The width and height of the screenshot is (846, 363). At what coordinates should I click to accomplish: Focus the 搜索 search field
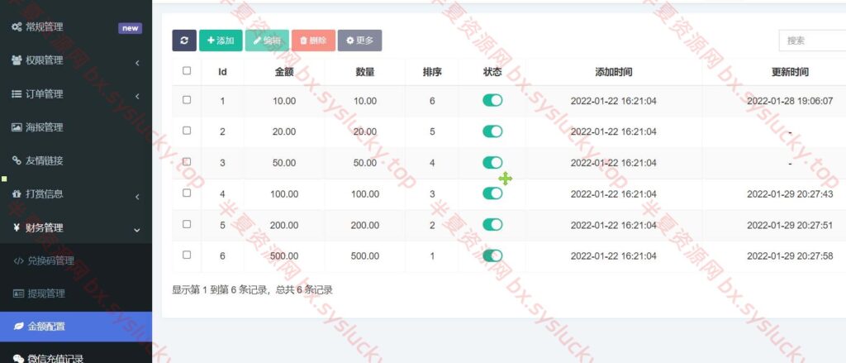pyautogui.click(x=812, y=41)
